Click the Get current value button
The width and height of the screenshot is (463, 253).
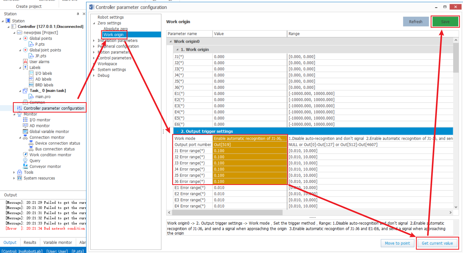[x=437, y=243]
